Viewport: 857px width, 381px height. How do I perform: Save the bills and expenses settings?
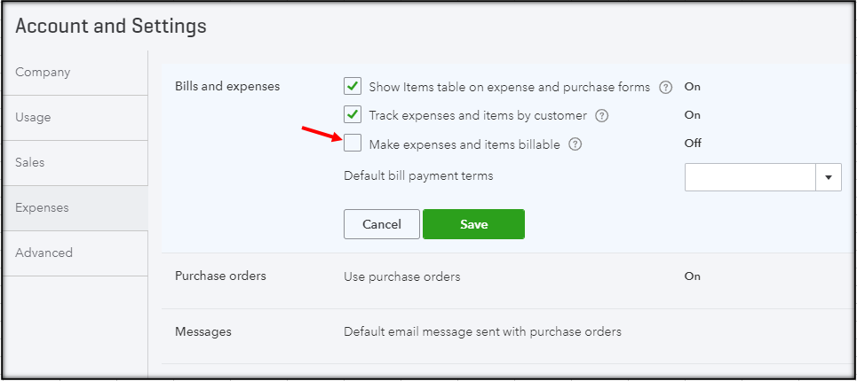(x=473, y=224)
